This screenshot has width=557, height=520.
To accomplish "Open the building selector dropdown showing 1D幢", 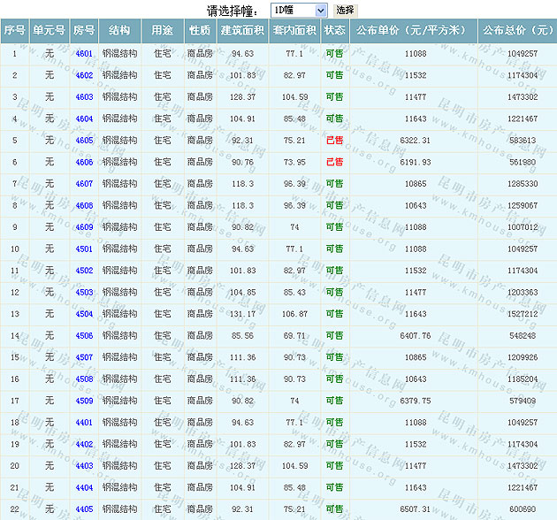I will click(298, 10).
